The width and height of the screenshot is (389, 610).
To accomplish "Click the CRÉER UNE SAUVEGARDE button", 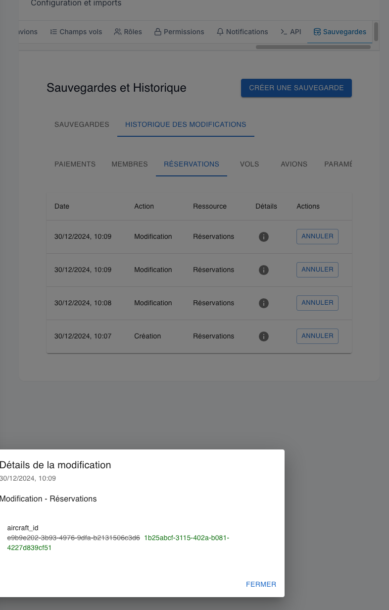I will (x=296, y=88).
